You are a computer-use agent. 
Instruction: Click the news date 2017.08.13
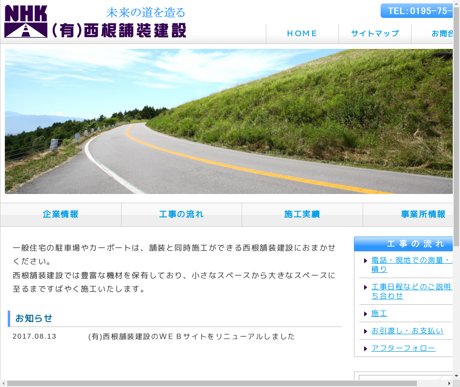[x=34, y=336]
